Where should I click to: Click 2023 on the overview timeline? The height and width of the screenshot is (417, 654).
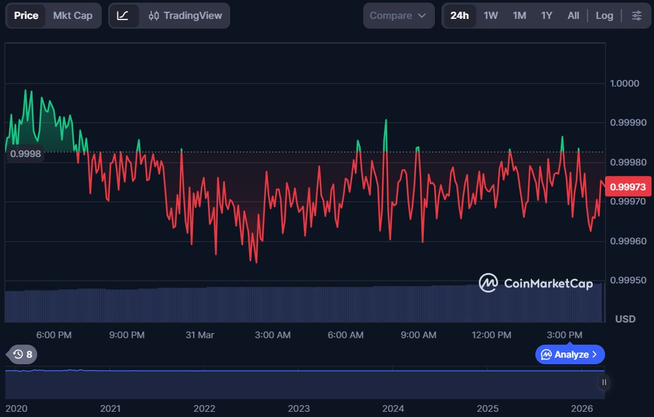click(x=299, y=409)
